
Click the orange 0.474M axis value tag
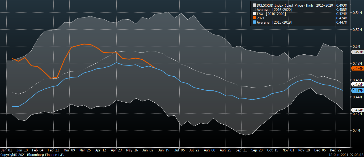pyautogui.click(x=357, y=69)
